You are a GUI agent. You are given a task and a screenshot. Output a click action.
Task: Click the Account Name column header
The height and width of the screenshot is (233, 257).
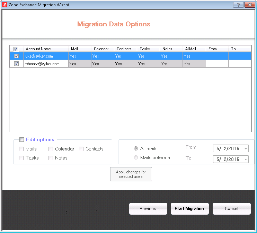(38, 49)
